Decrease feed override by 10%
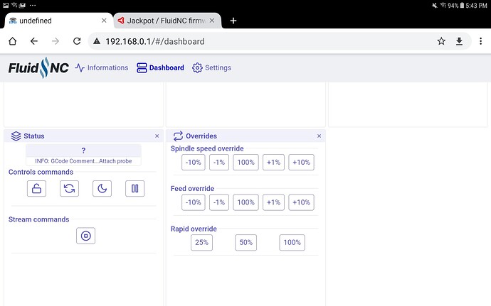491x306 pixels. point(194,202)
